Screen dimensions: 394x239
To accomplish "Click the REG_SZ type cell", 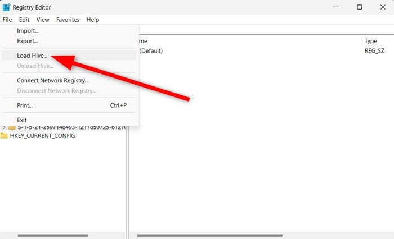I will click(374, 51).
